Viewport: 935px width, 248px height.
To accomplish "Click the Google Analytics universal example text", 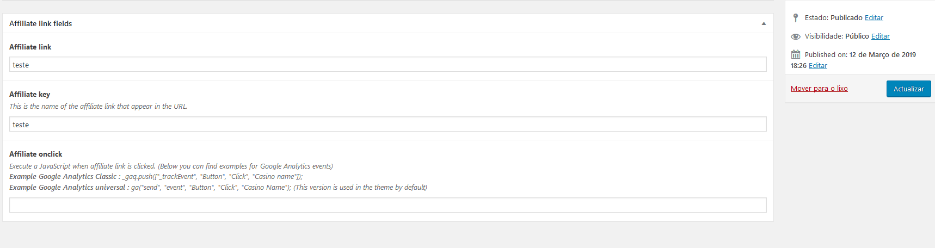I will [x=218, y=188].
